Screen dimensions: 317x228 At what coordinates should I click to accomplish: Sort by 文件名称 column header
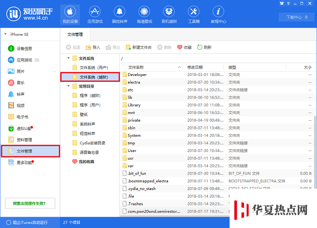coord(151,67)
